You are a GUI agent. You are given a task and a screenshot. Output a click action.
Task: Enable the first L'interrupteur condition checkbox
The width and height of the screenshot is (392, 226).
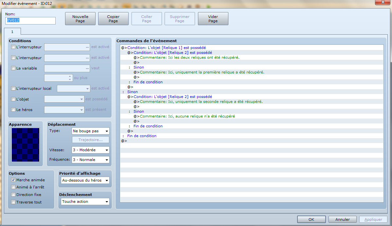click(x=13, y=47)
